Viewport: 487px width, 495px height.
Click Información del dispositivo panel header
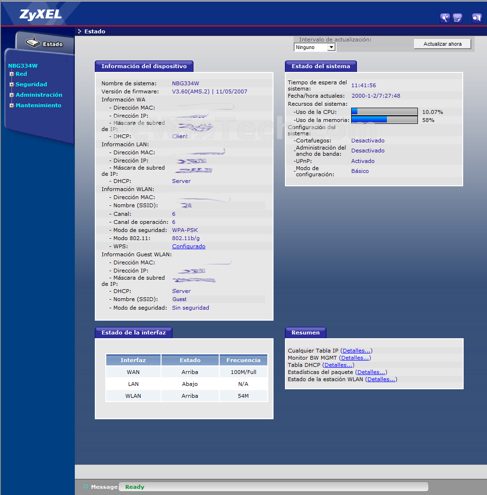click(x=144, y=66)
